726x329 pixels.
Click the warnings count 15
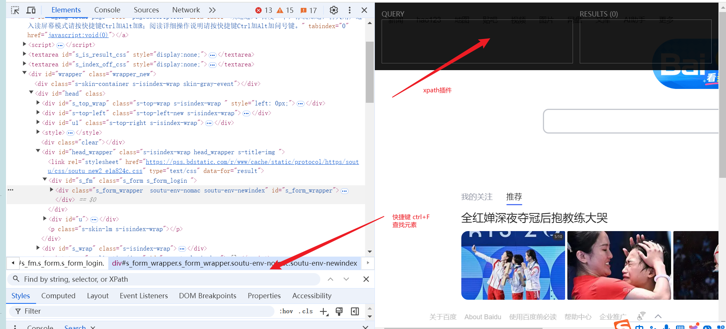(285, 10)
